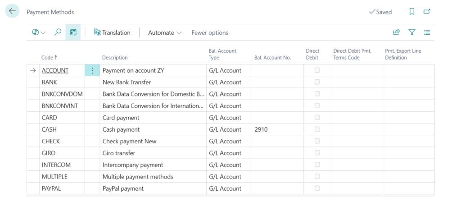Open the Copilot icon dropdown arrow
461x197 pixels.
[43, 33]
